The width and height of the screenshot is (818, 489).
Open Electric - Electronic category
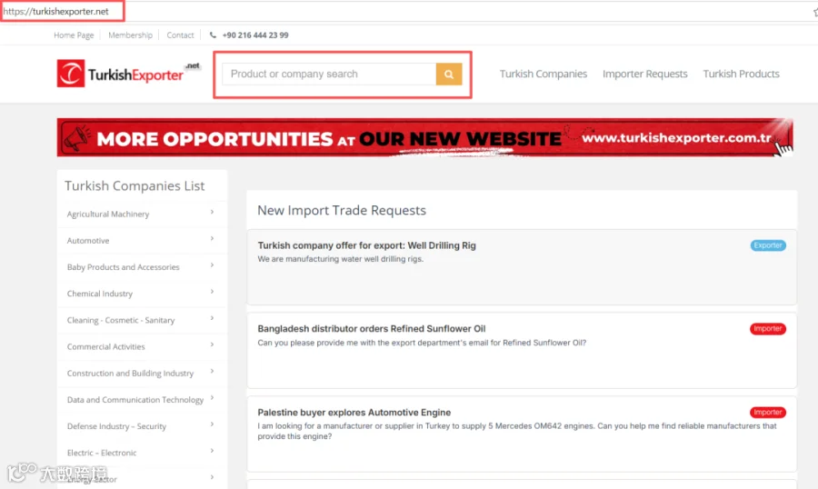point(102,453)
